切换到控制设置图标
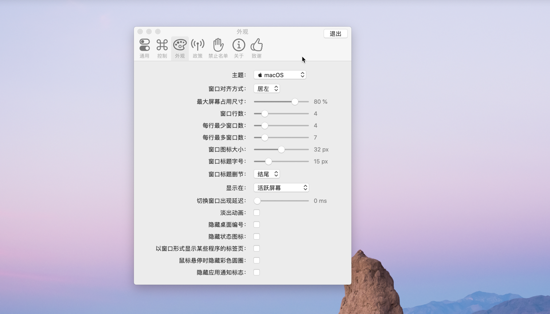550x314 pixels. (162, 44)
